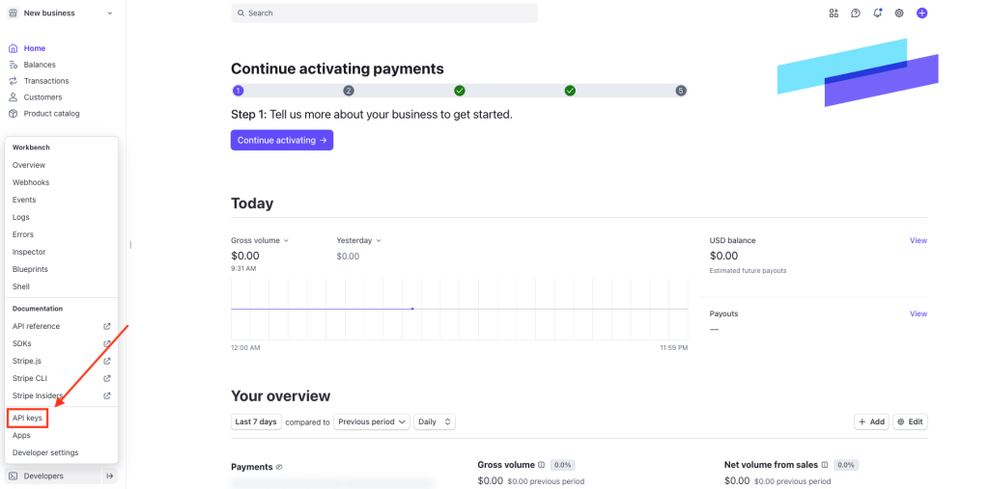The width and height of the screenshot is (989, 489).
Task: Open the Gross volume dropdown
Action: [260, 240]
